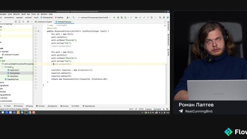Open the Dependencies tool window

(x=89, y=106)
